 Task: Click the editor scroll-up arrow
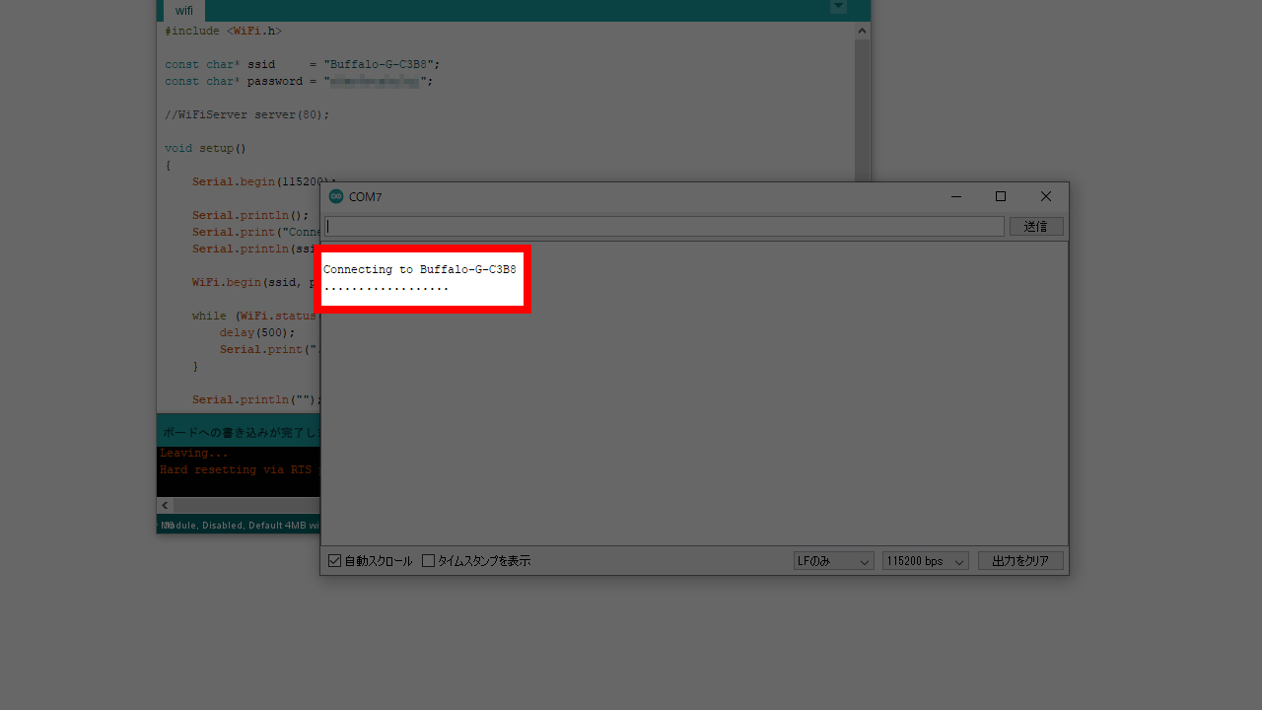[862, 31]
